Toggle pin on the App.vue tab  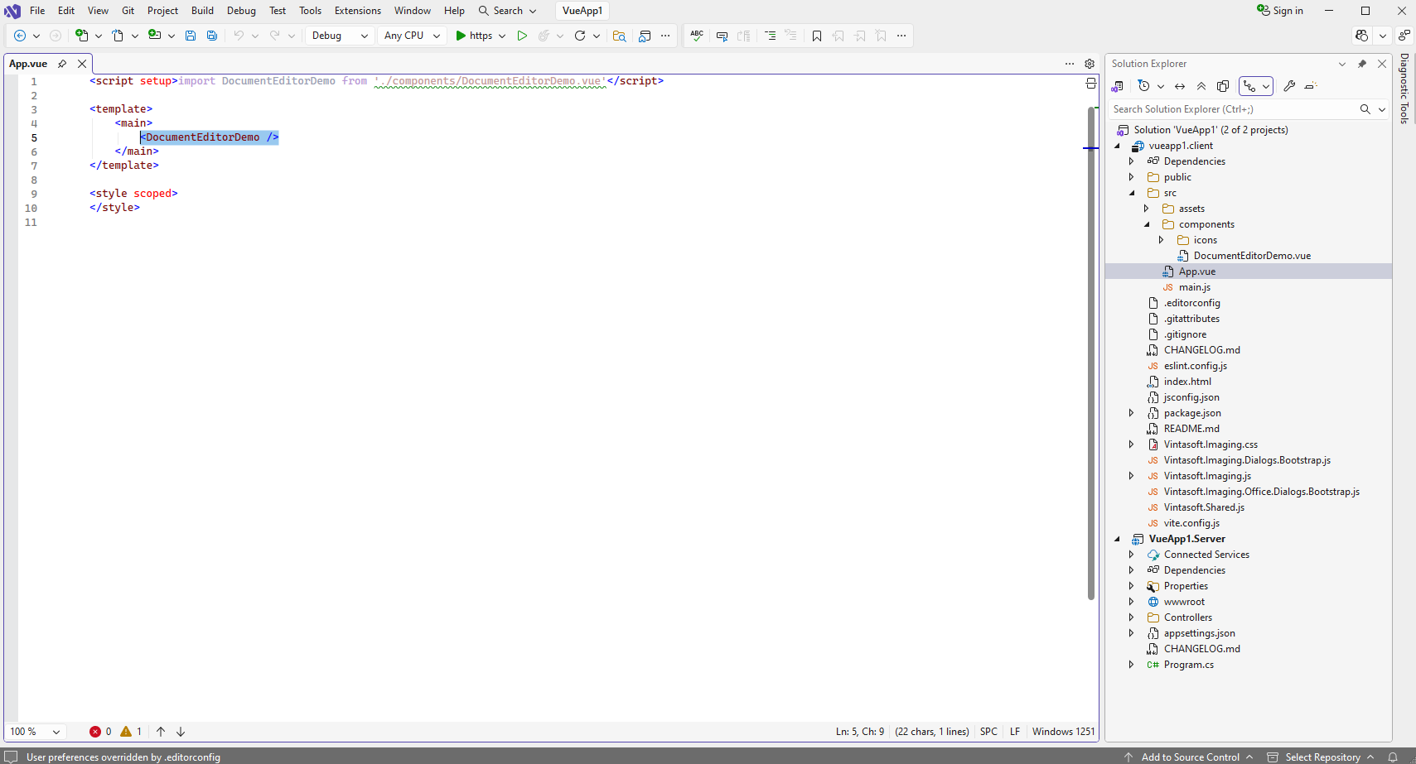pos(62,64)
